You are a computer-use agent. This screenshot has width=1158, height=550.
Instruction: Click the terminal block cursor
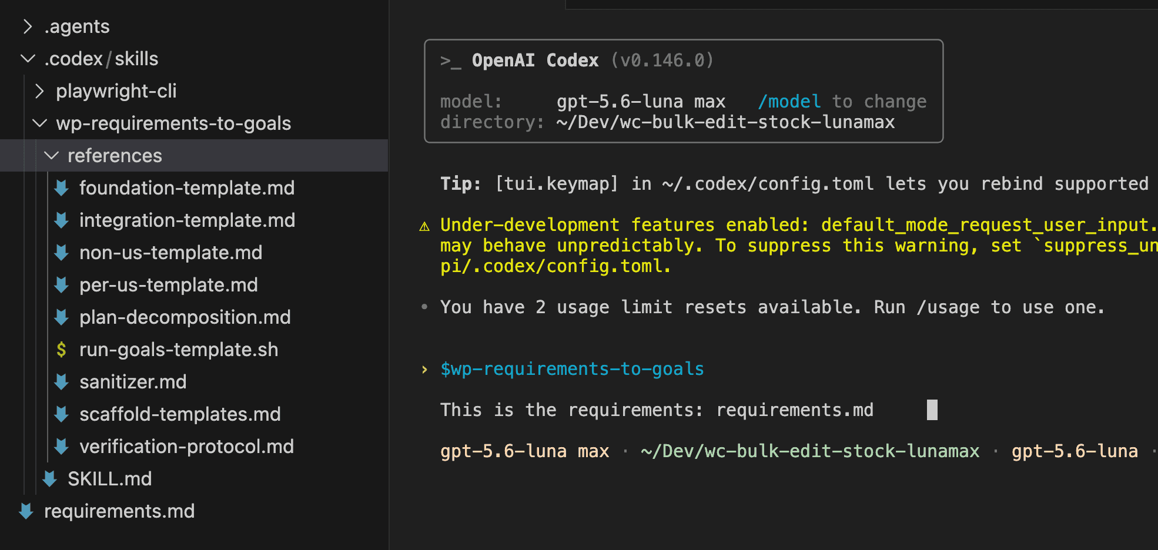pyautogui.click(x=932, y=410)
